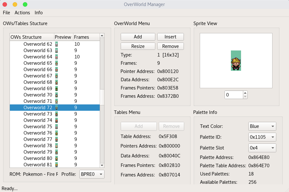Viewport: 289px width, 192px height.
Task: Select the Overworld 72 row label
Action: [38, 107]
